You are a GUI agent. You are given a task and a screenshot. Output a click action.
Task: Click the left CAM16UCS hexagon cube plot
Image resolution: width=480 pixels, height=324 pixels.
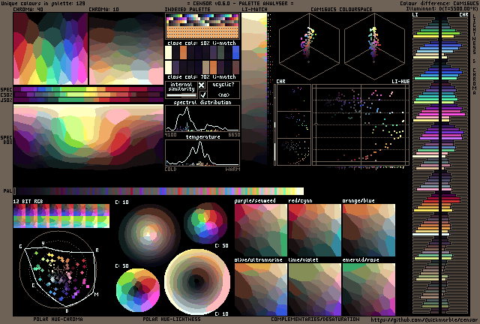(x=309, y=46)
